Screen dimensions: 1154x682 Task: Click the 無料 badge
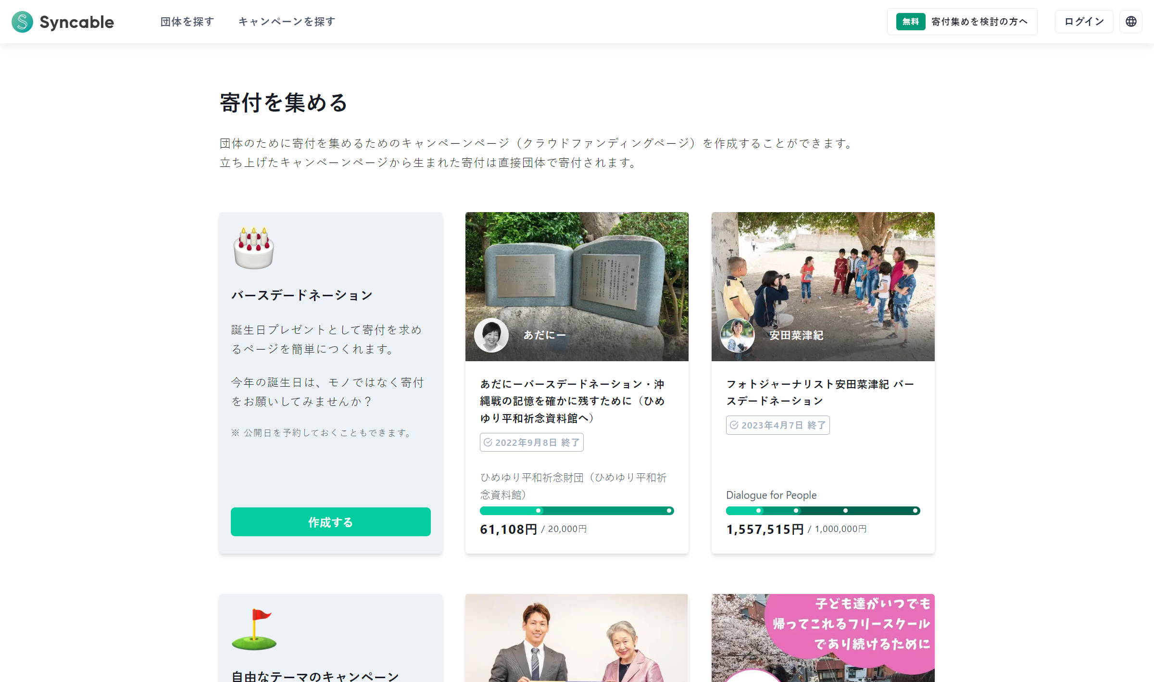(911, 22)
